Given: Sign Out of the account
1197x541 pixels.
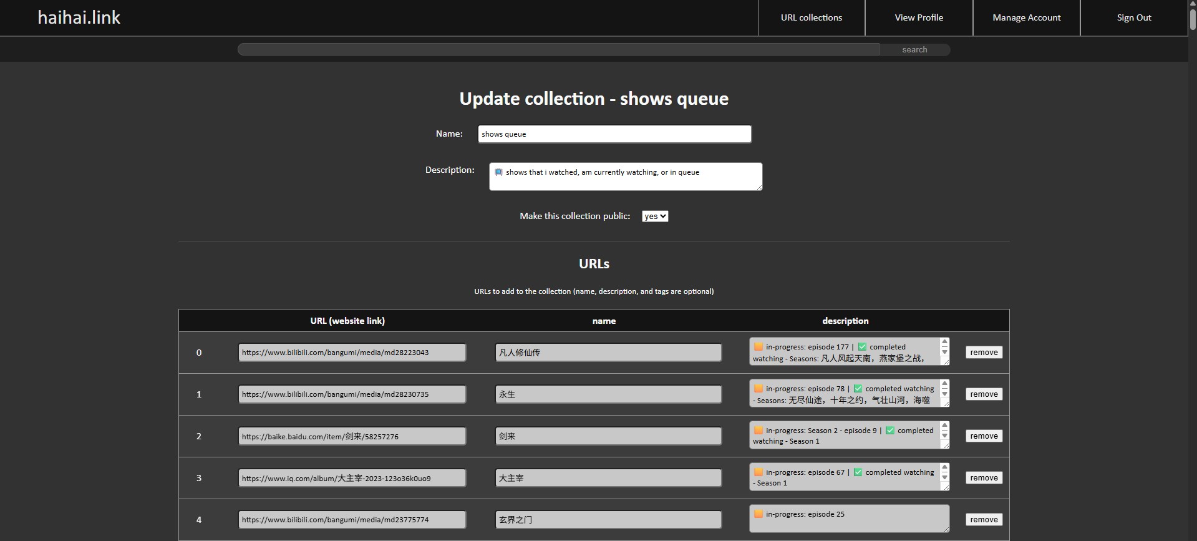Looking at the screenshot, I should pyautogui.click(x=1133, y=17).
